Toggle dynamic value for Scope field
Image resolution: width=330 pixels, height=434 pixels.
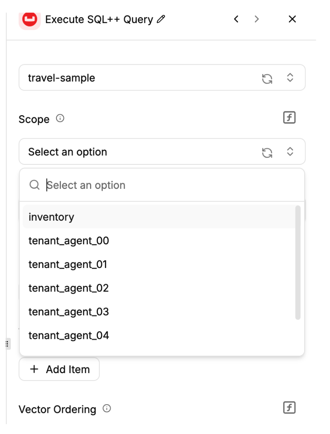(x=289, y=118)
